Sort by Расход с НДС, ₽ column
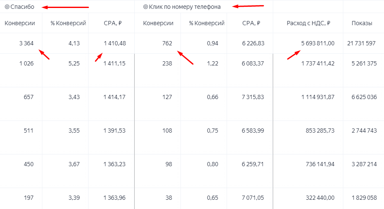This screenshot has height=209, width=384. [x=308, y=23]
